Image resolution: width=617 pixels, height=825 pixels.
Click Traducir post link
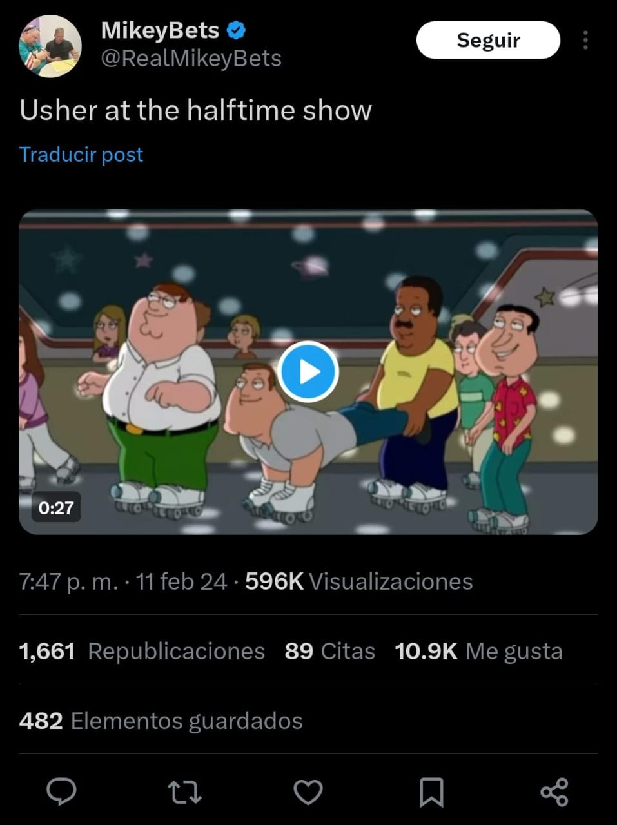click(81, 155)
